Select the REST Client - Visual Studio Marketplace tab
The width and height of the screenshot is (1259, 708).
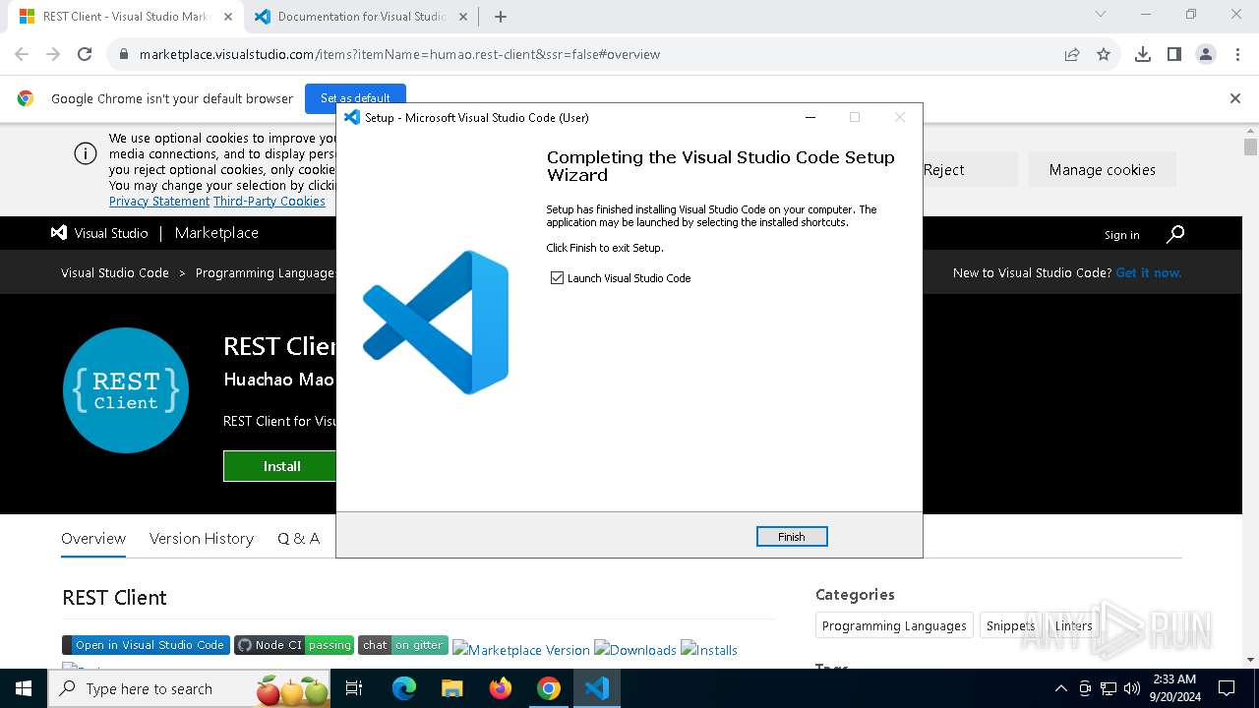point(125,17)
